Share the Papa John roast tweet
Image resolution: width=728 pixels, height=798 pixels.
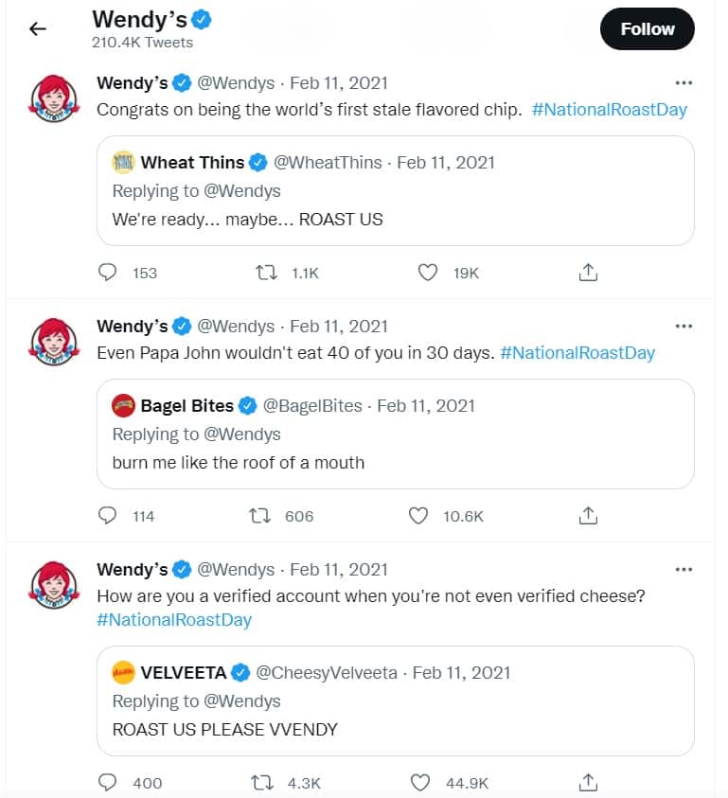tap(588, 516)
